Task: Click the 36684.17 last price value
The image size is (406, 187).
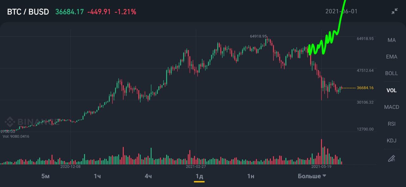Action: pos(69,12)
